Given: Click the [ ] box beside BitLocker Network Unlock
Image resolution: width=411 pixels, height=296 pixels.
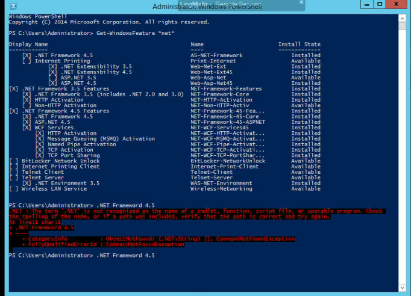Looking at the screenshot, I should (14, 161).
